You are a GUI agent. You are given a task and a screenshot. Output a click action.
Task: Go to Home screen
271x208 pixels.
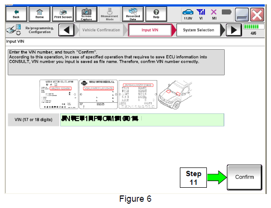coord(40,14)
